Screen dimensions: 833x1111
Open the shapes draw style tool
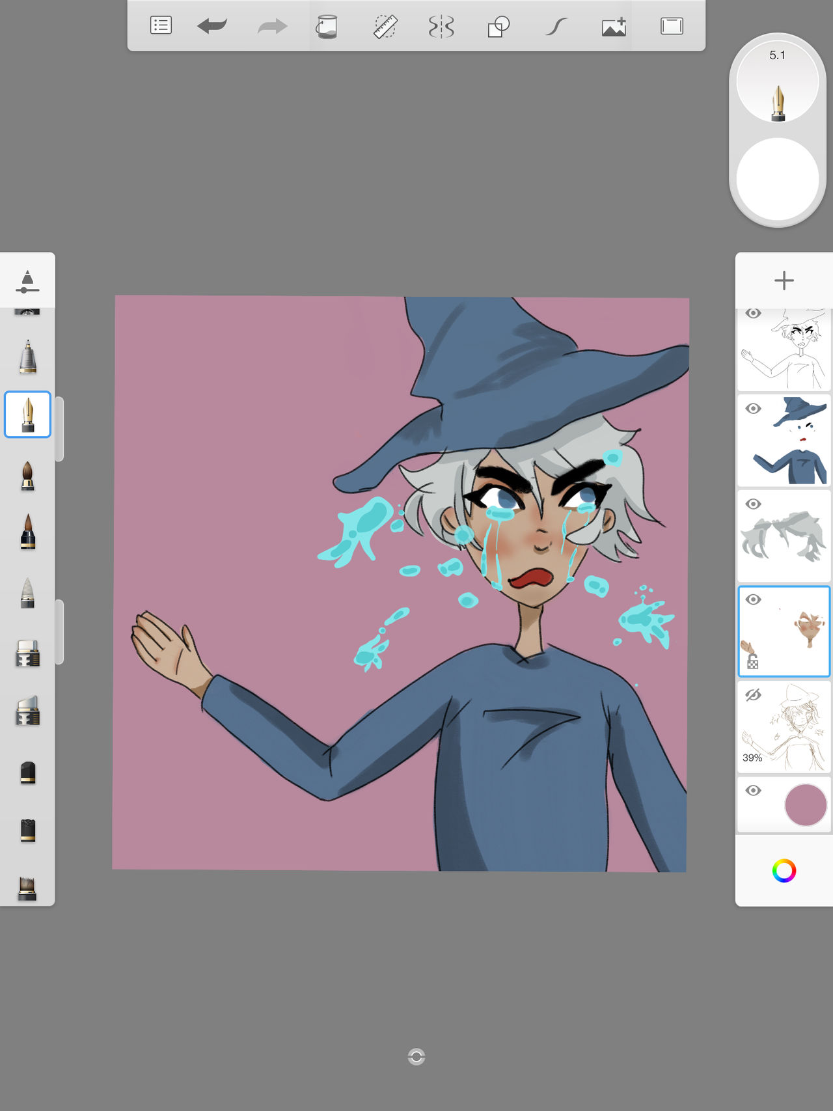pos(498,27)
